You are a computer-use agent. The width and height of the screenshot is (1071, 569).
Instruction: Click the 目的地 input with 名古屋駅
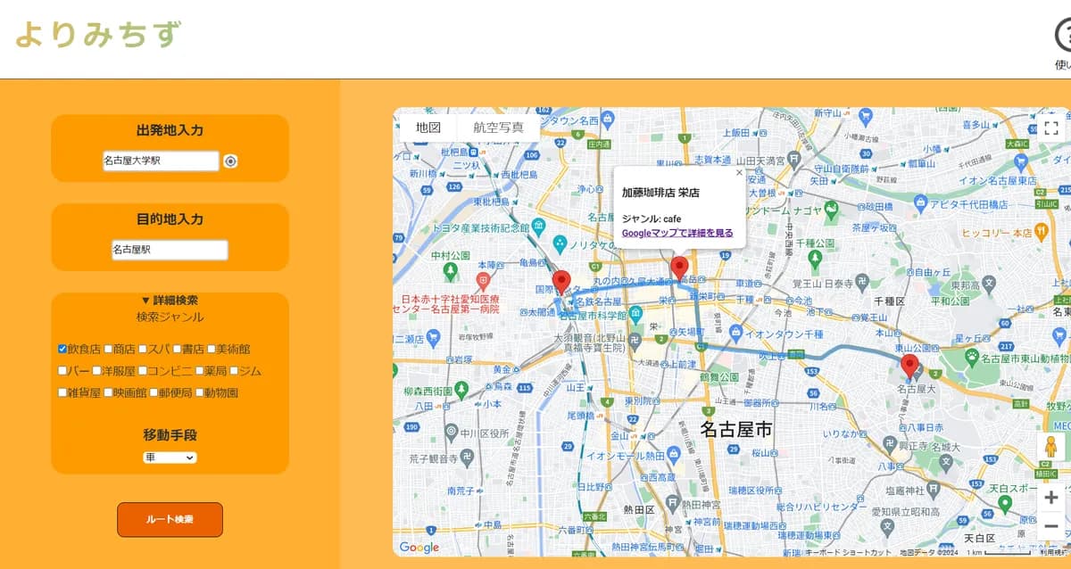point(170,251)
